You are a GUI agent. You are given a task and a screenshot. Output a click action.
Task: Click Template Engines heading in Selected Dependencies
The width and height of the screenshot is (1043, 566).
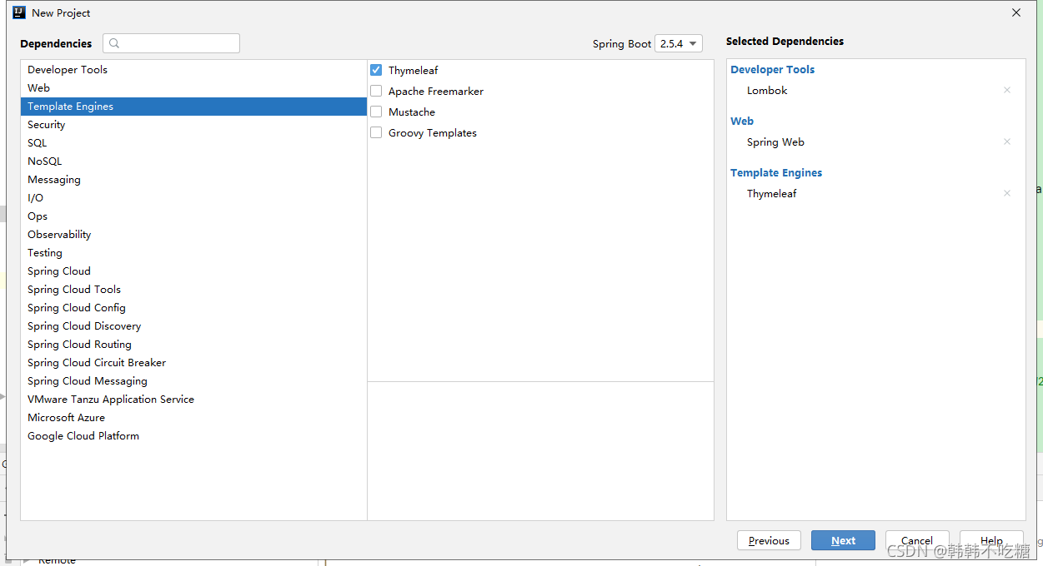pyautogui.click(x=776, y=172)
